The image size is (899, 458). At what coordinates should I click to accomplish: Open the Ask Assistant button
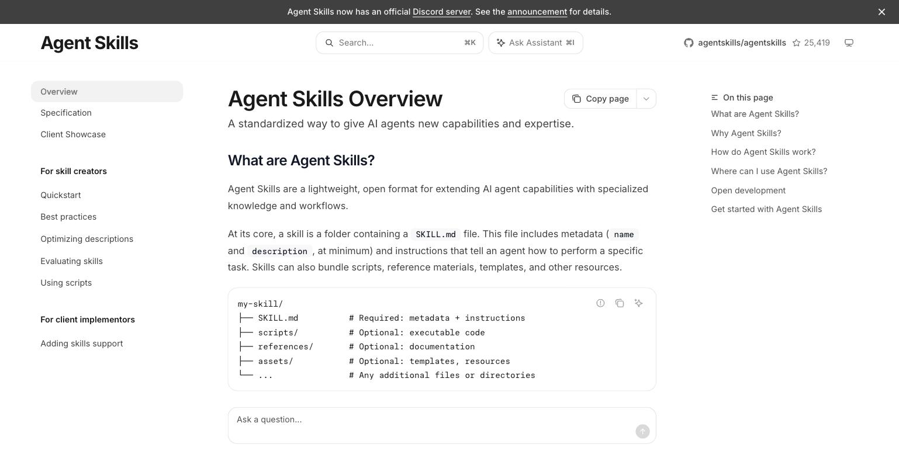(x=535, y=43)
